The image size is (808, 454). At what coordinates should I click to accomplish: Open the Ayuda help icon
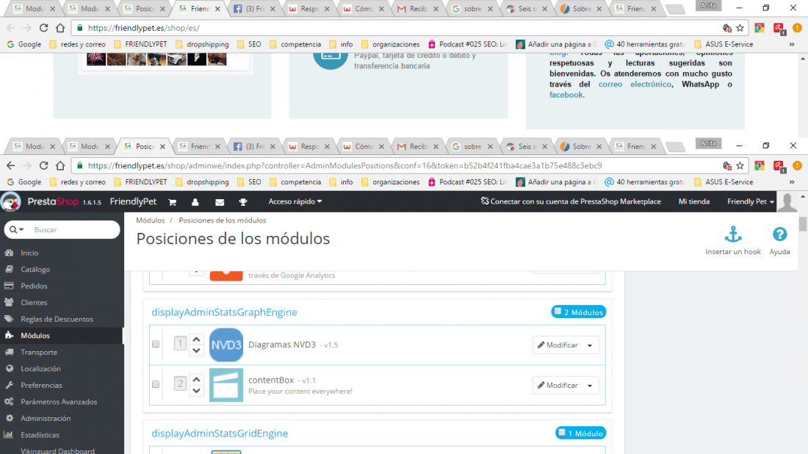point(779,234)
